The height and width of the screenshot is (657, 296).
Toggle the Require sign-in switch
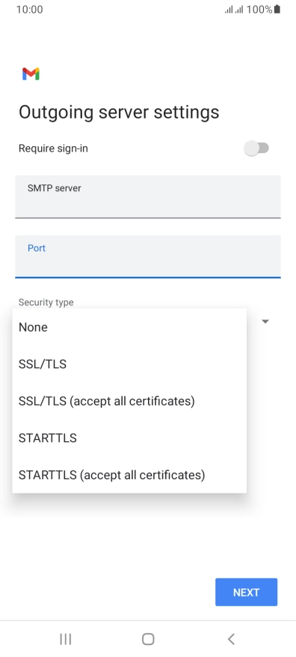tap(256, 148)
